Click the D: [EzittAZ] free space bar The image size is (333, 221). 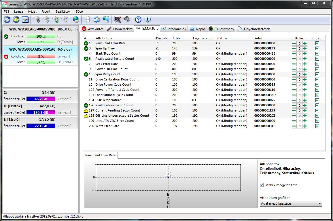[41, 112]
